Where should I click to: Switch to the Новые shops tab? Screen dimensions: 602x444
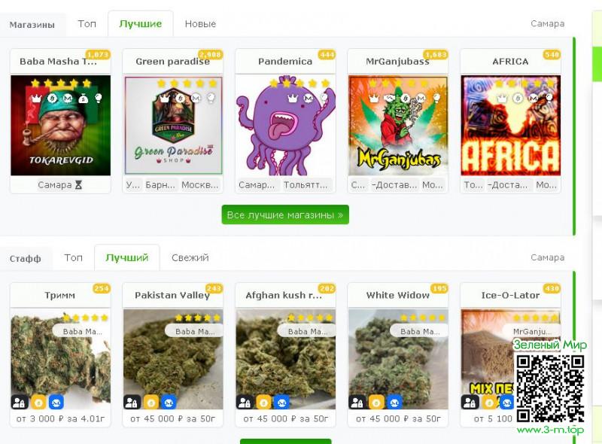pos(200,24)
